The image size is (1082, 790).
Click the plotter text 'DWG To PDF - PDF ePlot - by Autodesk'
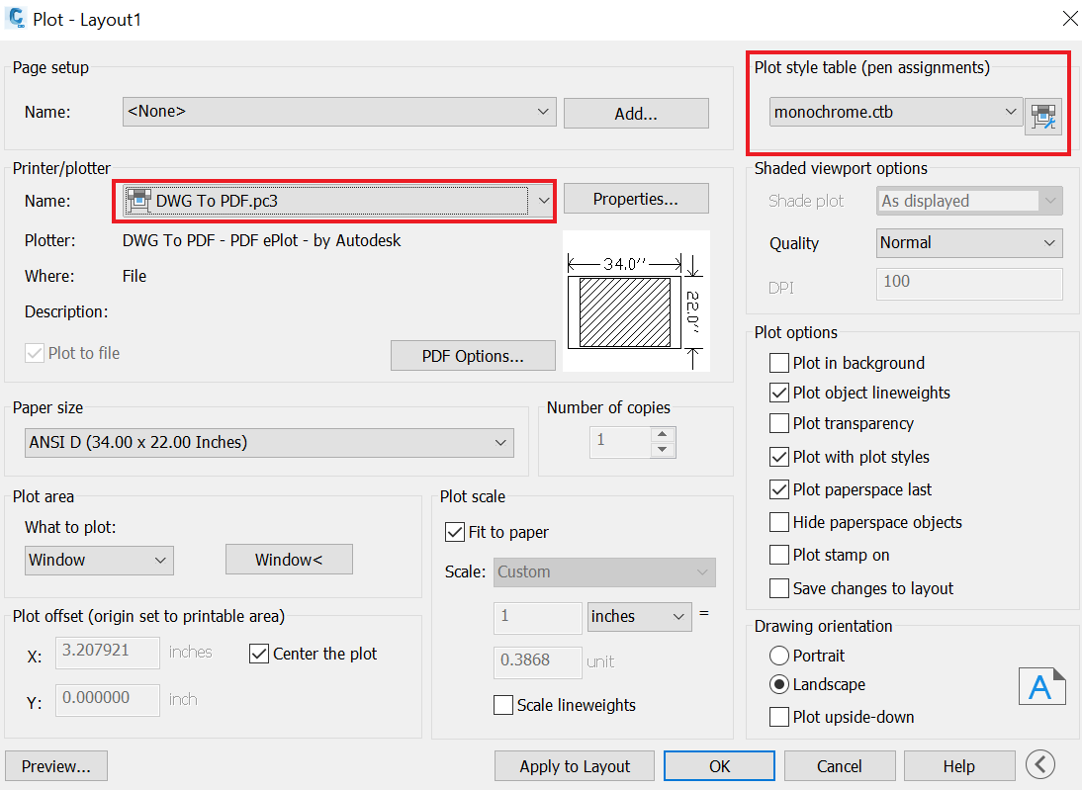[x=261, y=240]
